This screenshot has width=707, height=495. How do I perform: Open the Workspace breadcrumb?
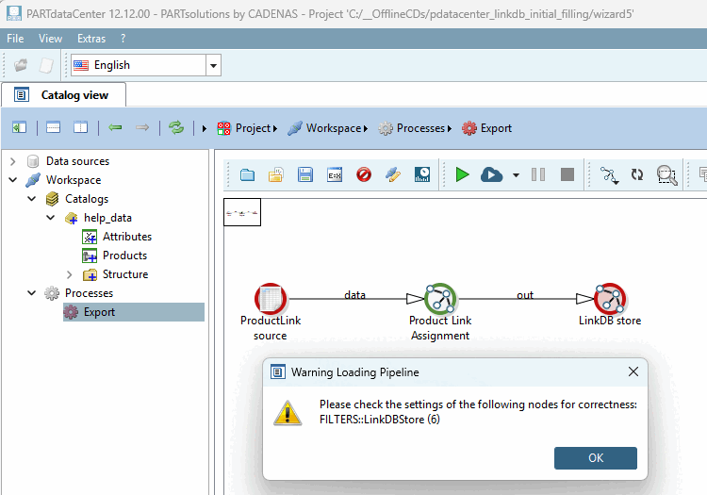click(328, 128)
